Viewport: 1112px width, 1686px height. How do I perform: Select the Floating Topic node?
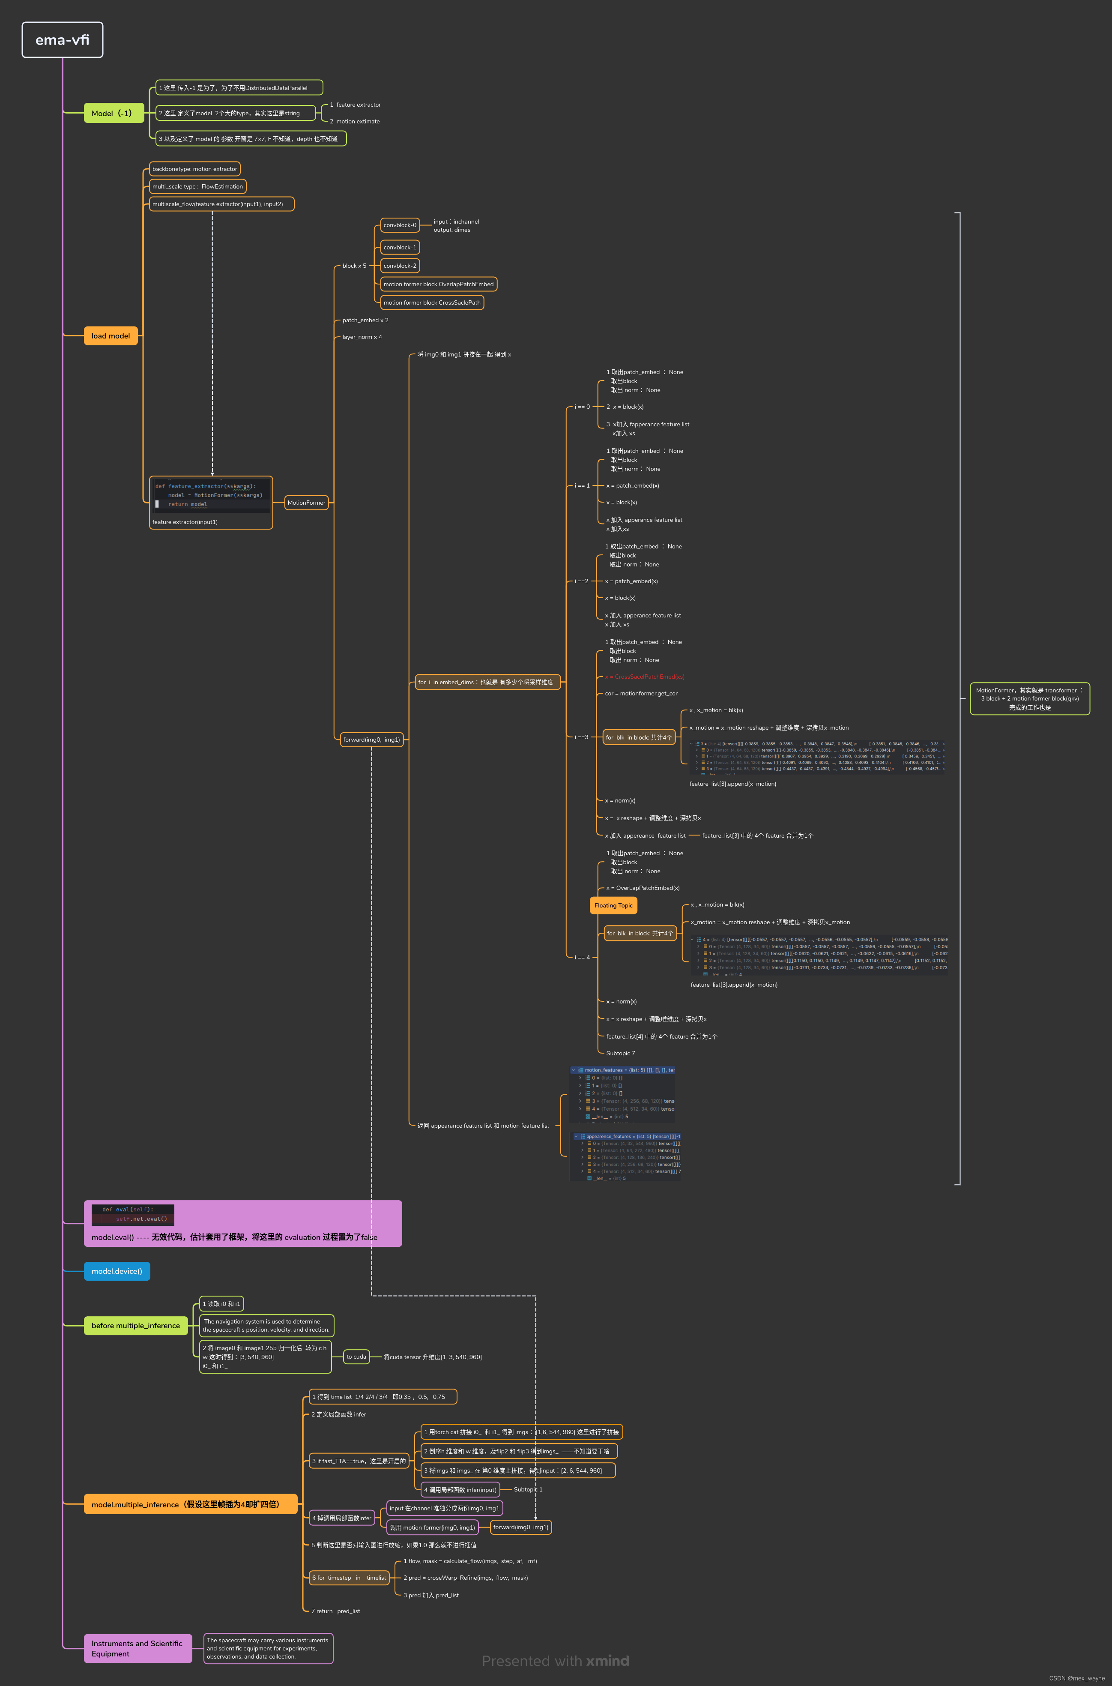(x=613, y=905)
